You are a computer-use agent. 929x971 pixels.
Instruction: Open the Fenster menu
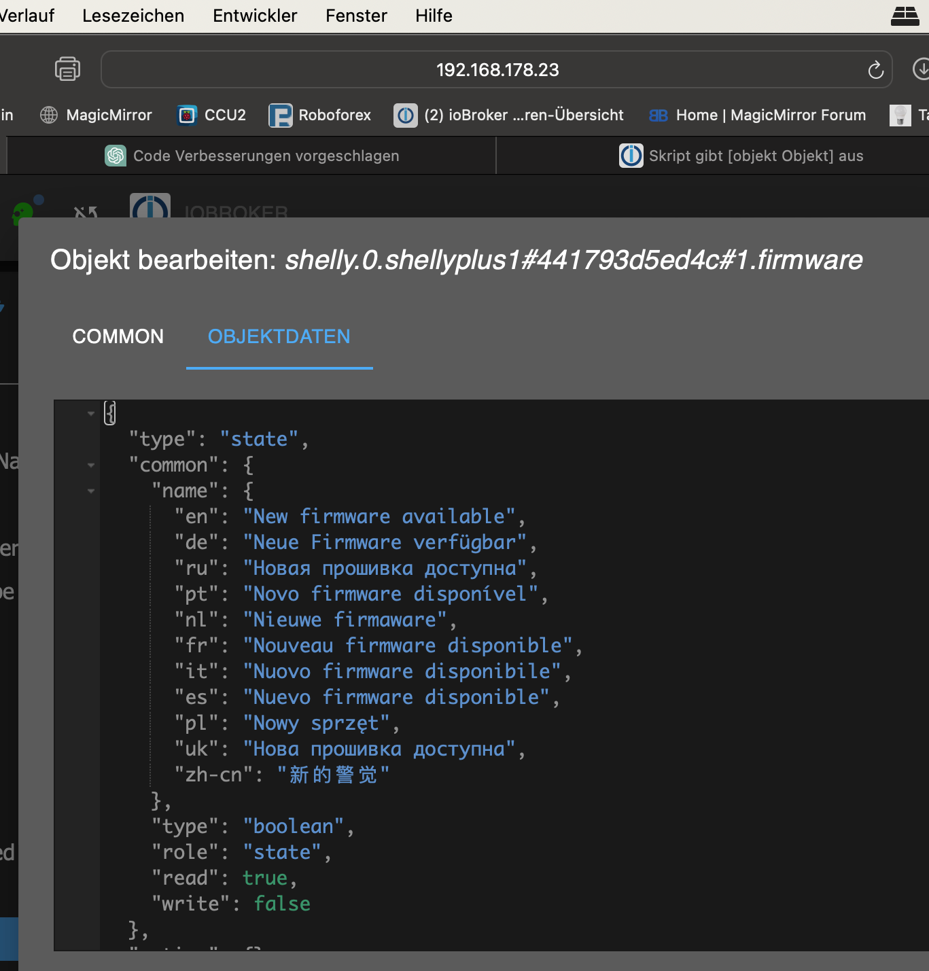pyautogui.click(x=356, y=16)
